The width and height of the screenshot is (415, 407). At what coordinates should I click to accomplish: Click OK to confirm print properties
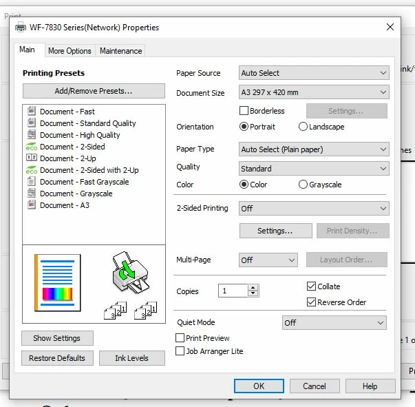point(259,386)
